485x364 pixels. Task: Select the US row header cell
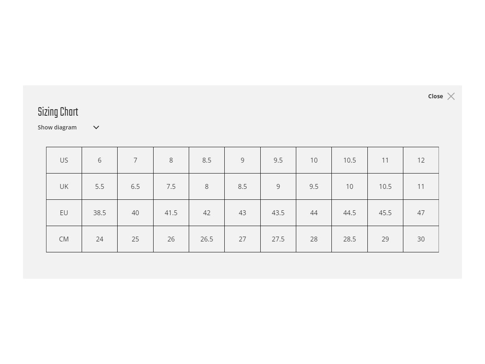click(64, 160)
